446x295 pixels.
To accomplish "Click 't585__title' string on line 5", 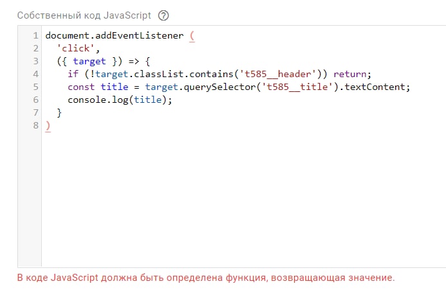I will coord(297,87).
